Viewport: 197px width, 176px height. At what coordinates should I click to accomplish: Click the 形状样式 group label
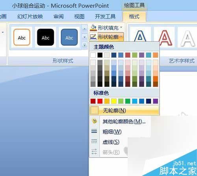(63, 61)
